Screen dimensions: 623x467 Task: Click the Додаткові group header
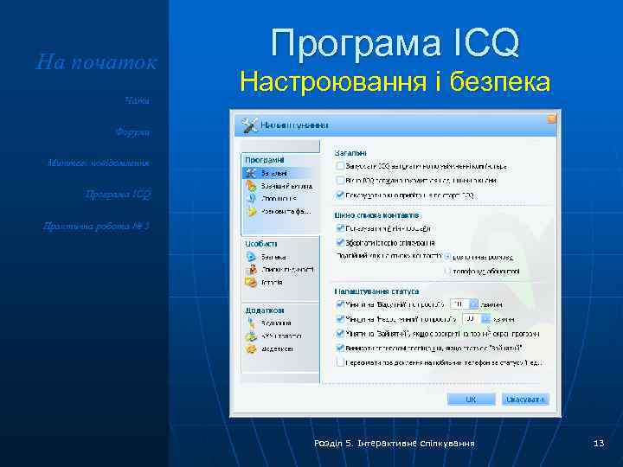tap(265, 310)
